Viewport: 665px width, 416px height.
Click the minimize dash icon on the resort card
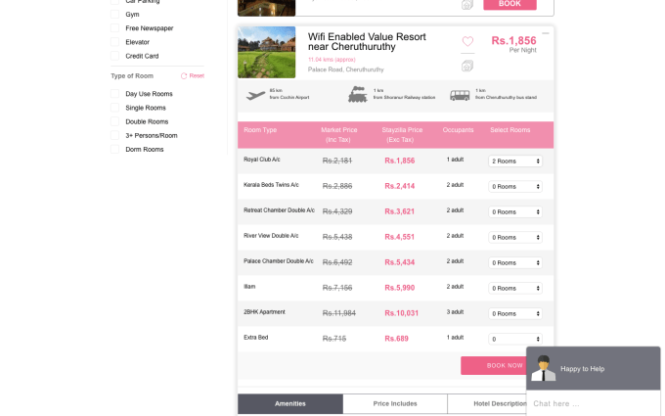tap(546, 34)
